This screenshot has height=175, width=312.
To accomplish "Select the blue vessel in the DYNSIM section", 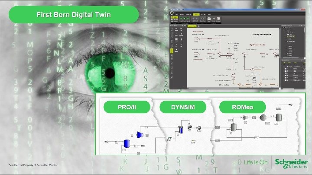I will click(181, 130).
